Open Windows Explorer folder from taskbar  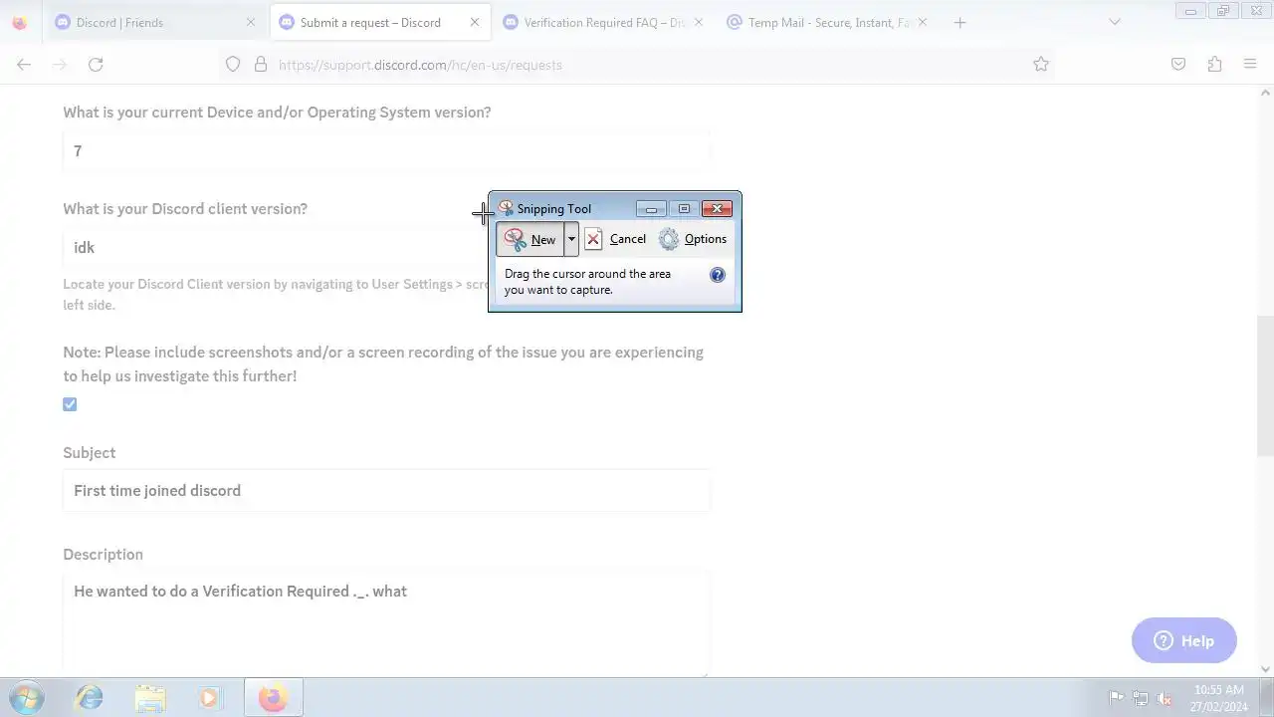tap(149, 698)
